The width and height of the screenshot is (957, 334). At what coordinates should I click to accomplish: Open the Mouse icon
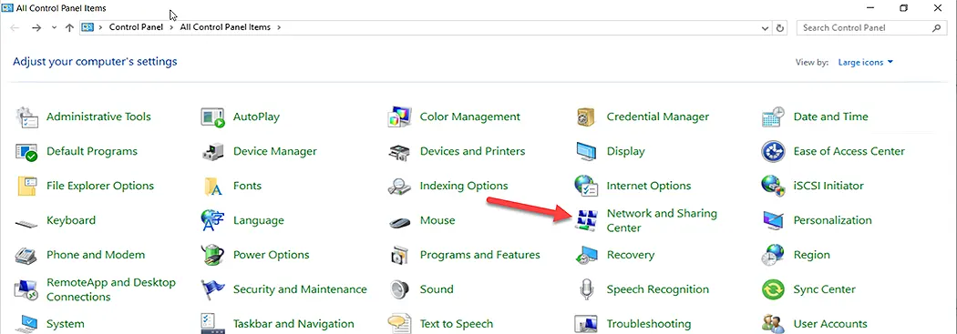click(400, 222)
